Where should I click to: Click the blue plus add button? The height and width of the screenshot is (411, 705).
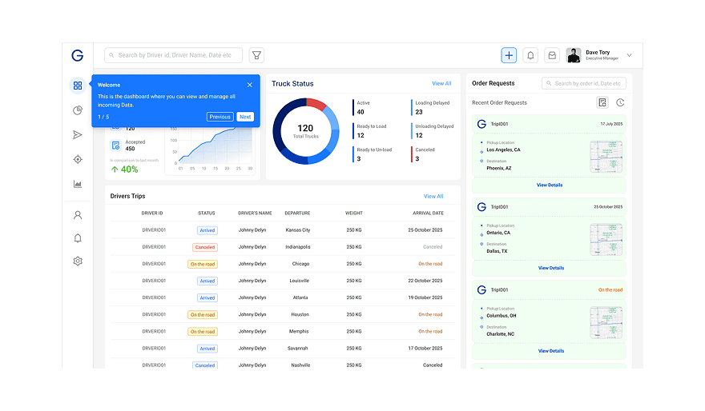tap(509, 55)
